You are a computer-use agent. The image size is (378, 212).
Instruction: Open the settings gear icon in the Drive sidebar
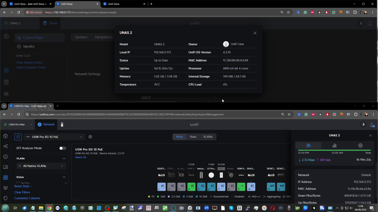tap(6, 70)
